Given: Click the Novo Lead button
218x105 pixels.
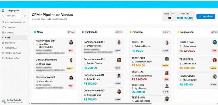Looking at the screenshot, I should 206,16.
